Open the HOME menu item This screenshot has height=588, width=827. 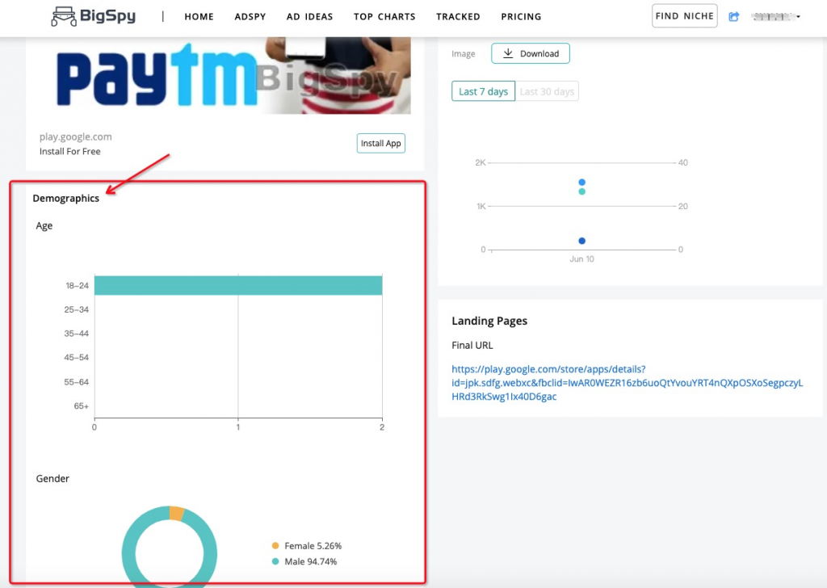(x=199, y=17)
